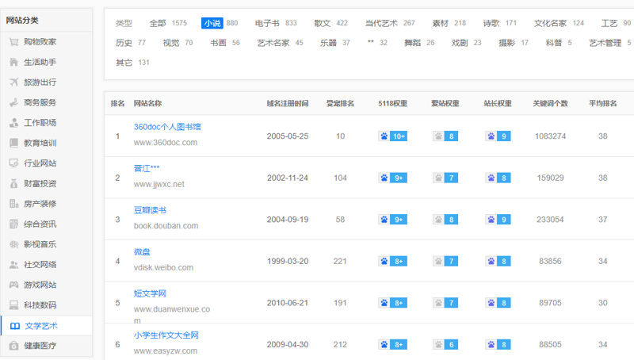634x360 pixels.
Task: Open the 晋江*** site link
Action: [147, 168]
